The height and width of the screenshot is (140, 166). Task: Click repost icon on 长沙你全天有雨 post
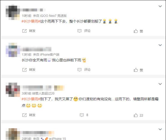coord(24,70)
